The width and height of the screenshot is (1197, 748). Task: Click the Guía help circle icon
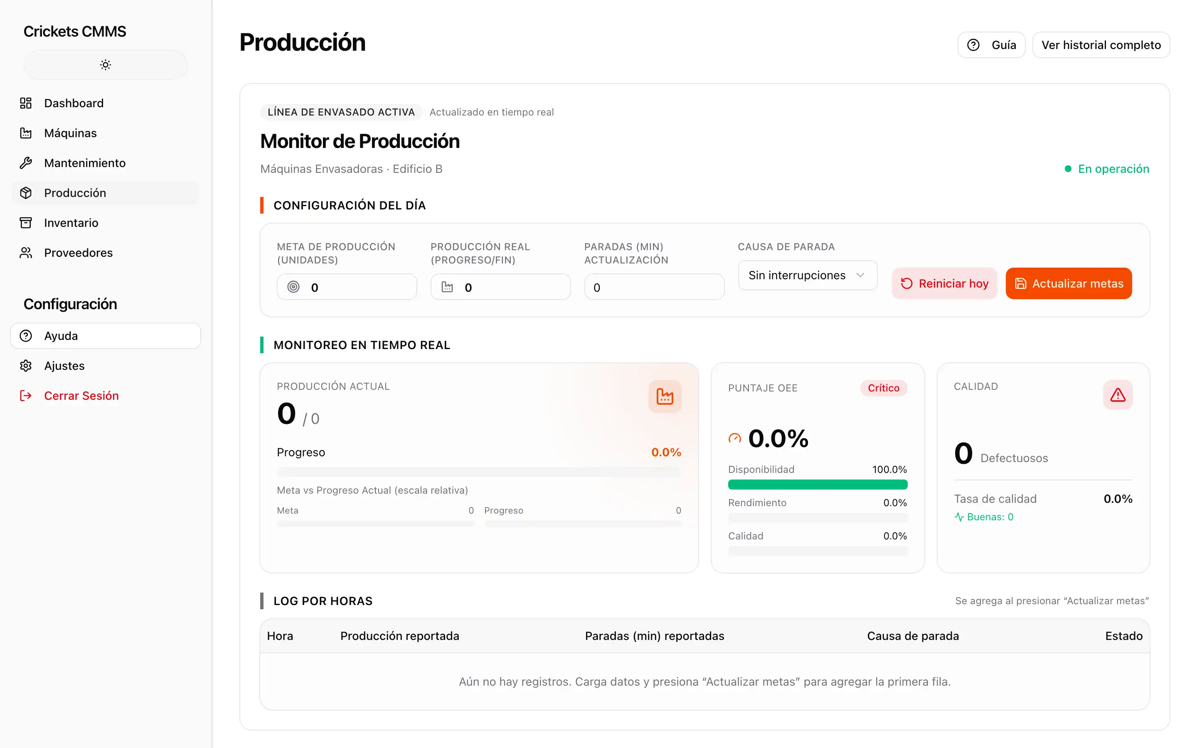[973, 45]
